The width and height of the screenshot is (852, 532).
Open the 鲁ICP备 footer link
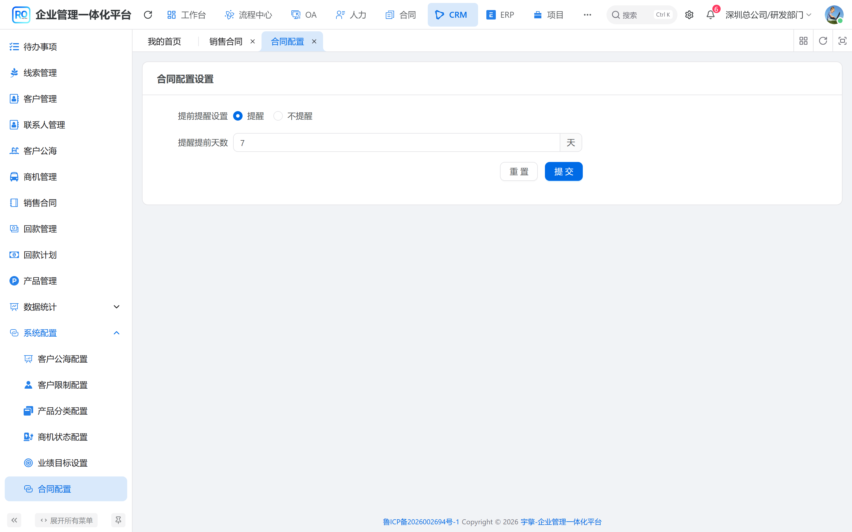pos(421,522)
